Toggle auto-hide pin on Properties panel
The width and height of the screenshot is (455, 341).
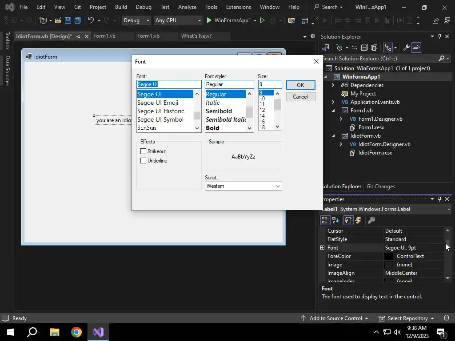click(x=439, y=199)
